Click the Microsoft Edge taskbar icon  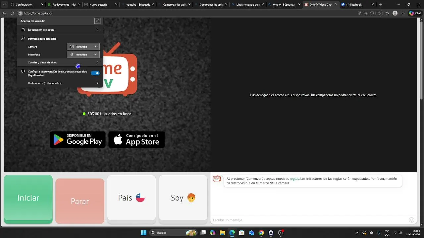[x=232, y=233]
